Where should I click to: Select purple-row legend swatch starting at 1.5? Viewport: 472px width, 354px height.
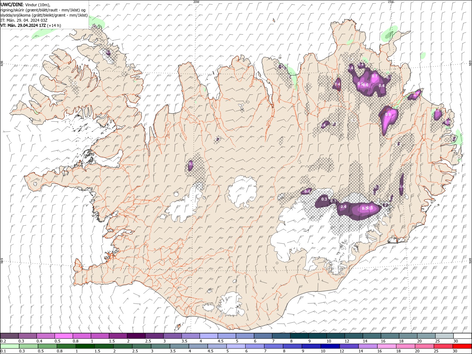pyautogui.click(x=118, y=336)
